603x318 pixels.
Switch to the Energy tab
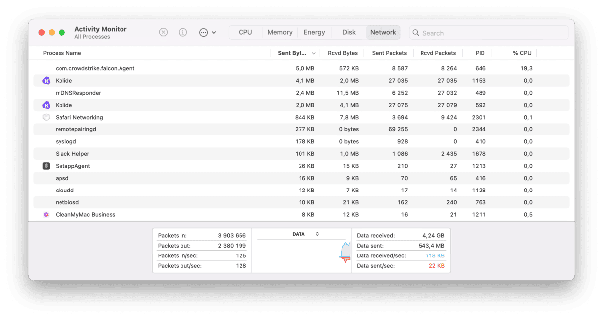(x=314, y=32)
